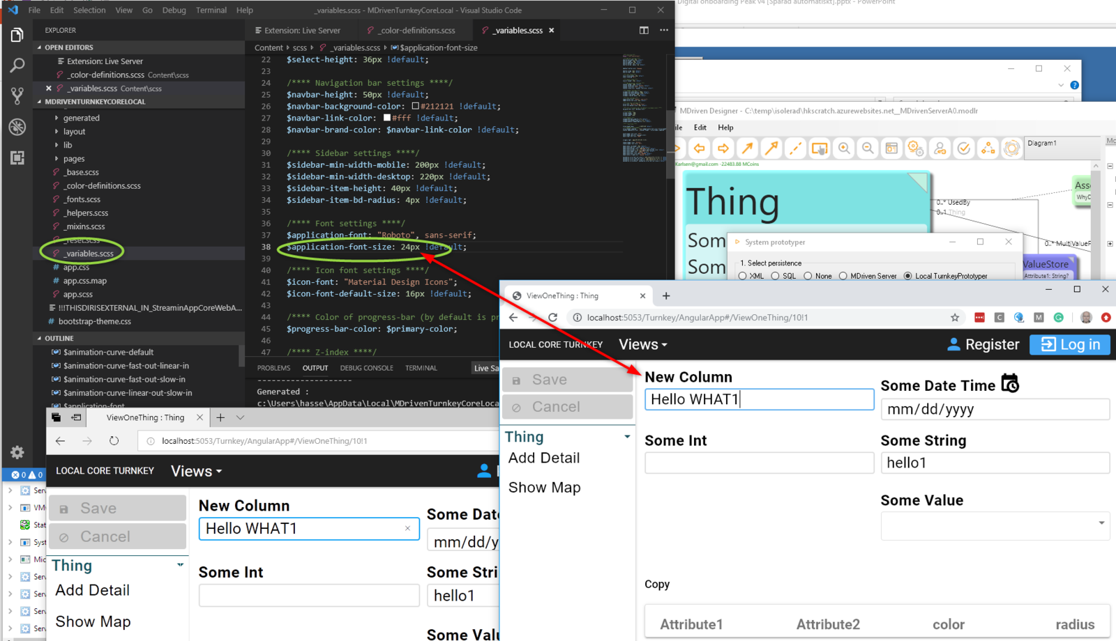Click the screen pointer tool in MDriven Designer
The height and width of the screenshot is (641, 1116).
[820, 148]
